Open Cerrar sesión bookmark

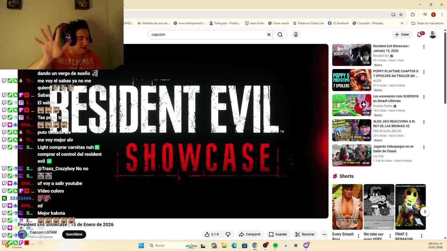[x=279, y=23]
